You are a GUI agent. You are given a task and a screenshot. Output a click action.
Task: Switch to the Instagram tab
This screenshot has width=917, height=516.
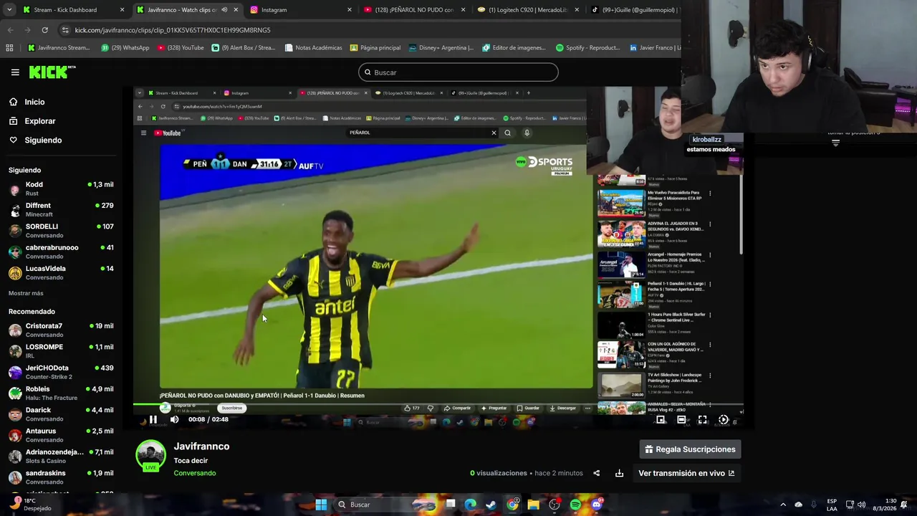pyautogui.click(x=301, y=10)
